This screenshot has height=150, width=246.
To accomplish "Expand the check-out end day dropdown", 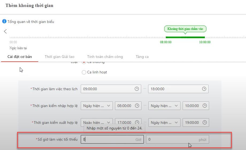I will (x=164, y=123).
